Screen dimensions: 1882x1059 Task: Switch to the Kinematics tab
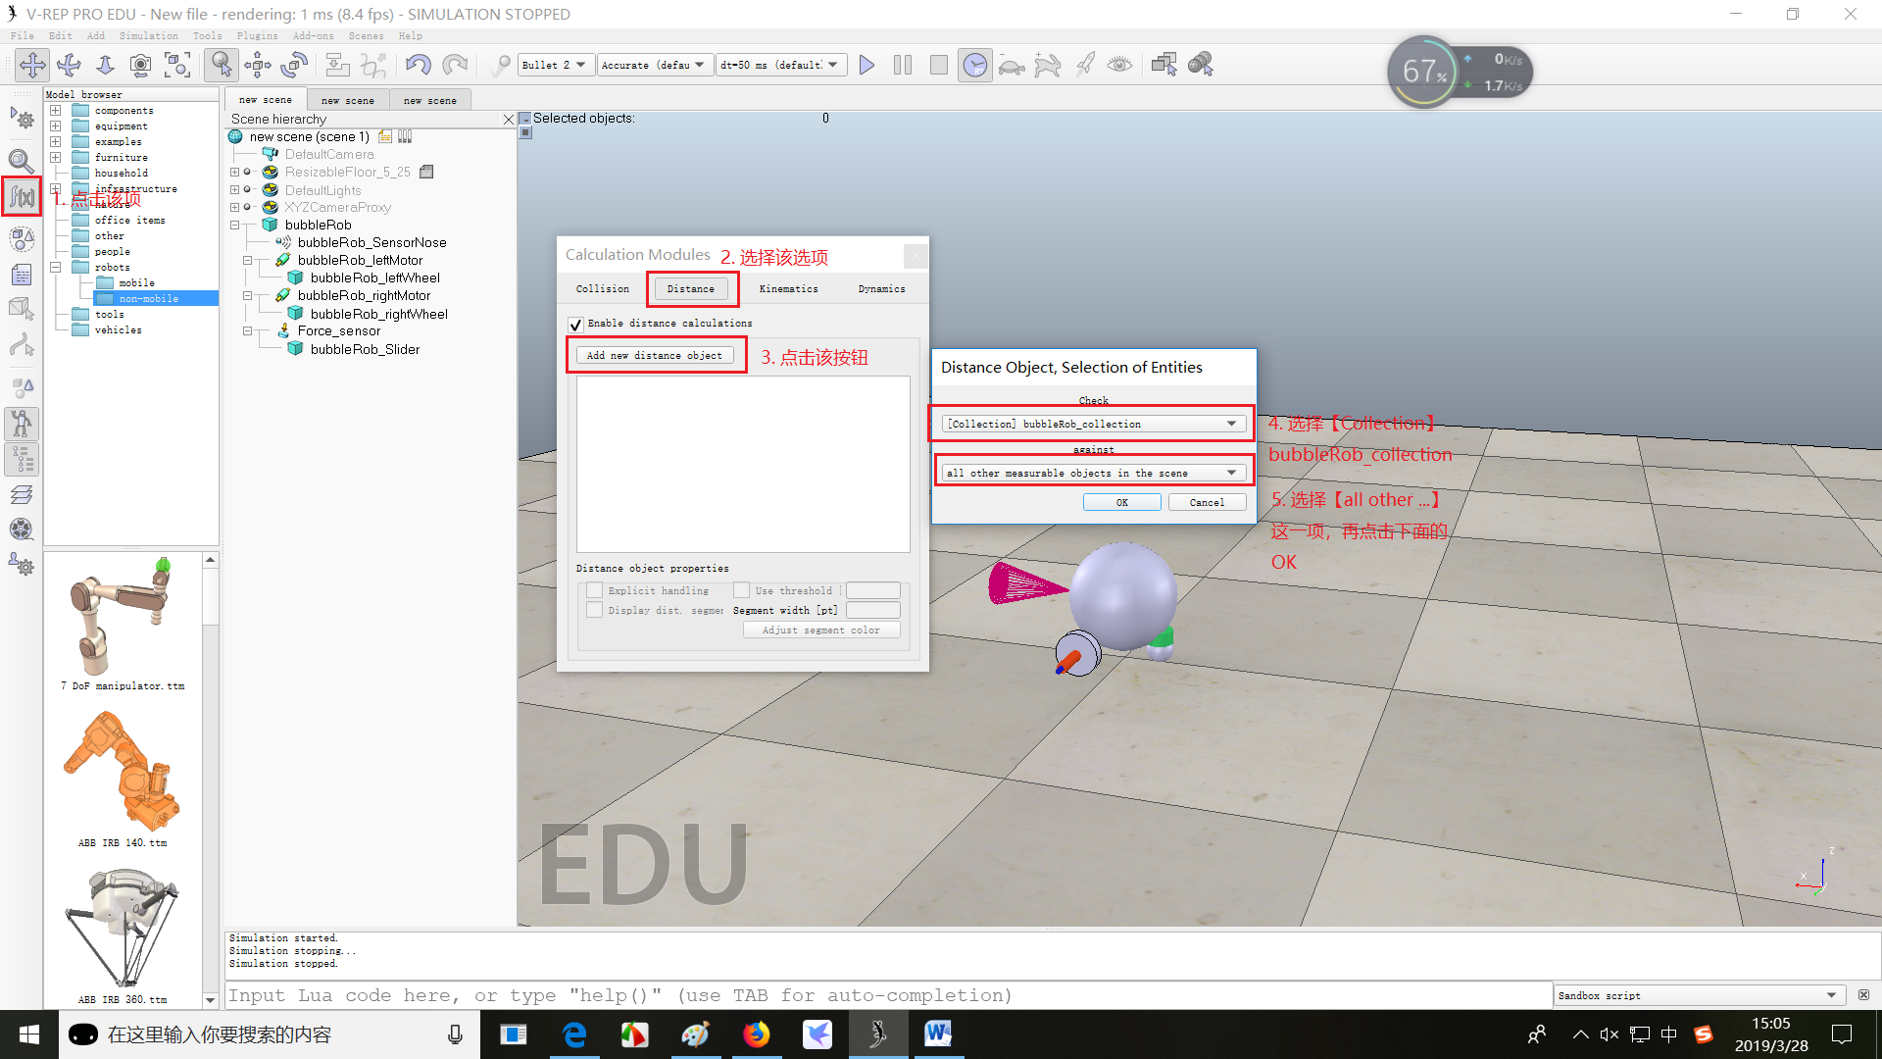[x=788, y=288]
